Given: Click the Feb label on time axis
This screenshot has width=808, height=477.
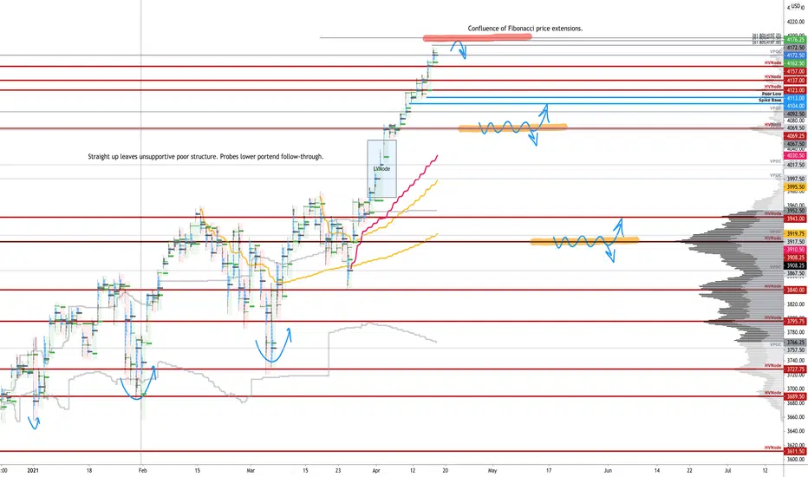Looking at the screenshot, I should tap(143, 470).
